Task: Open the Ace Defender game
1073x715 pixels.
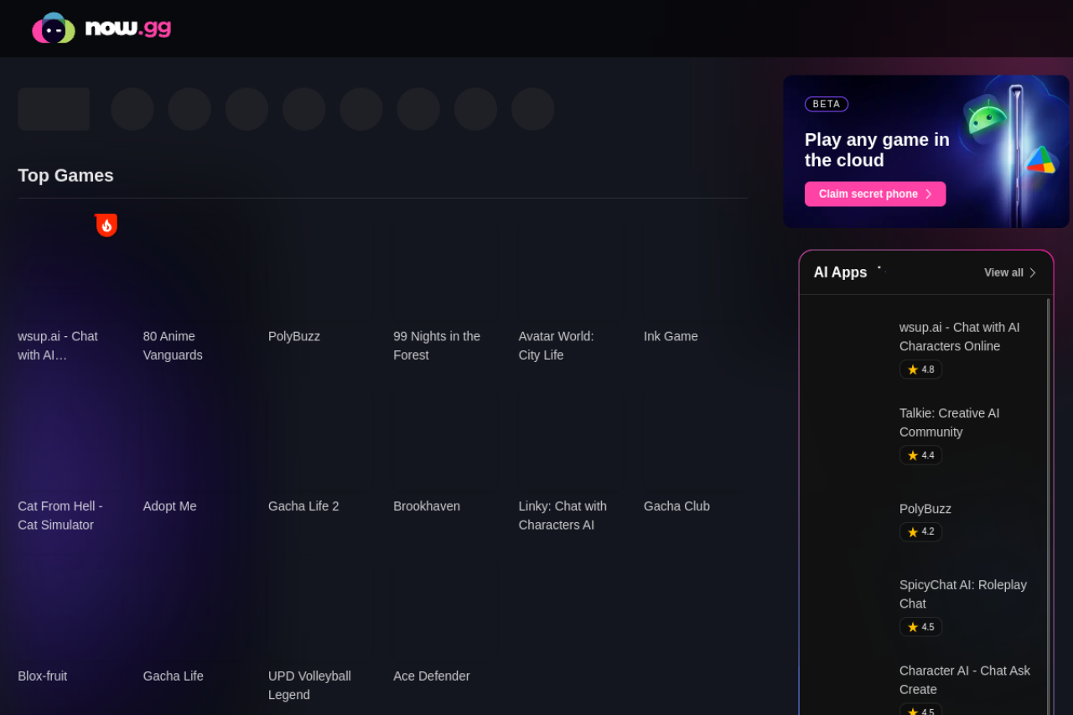Action: click(x=432, y=676)
